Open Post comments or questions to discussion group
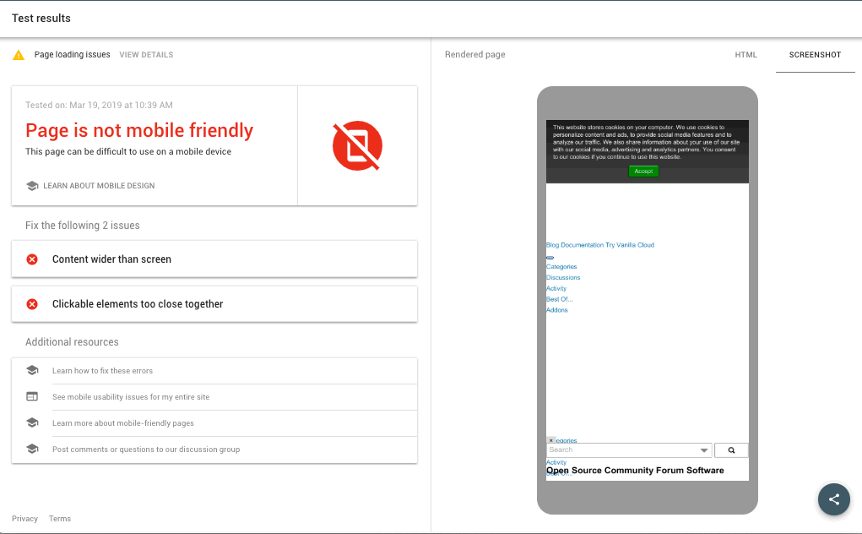Image resolution: width=862 pixels, height=534 pixels. (214, 450)
